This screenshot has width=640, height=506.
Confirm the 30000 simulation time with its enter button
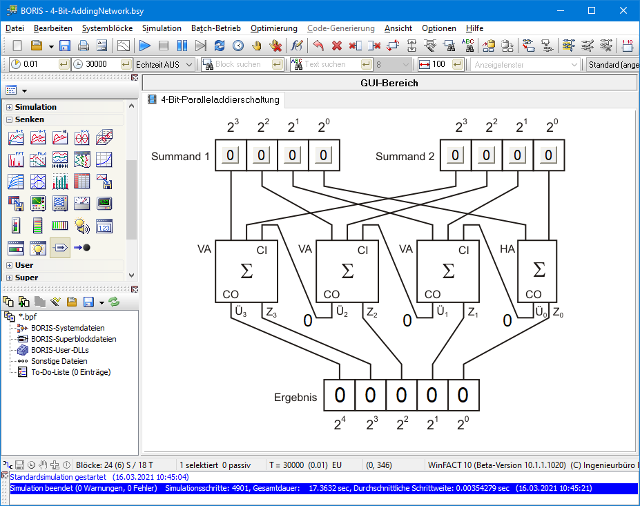point(126,64)
